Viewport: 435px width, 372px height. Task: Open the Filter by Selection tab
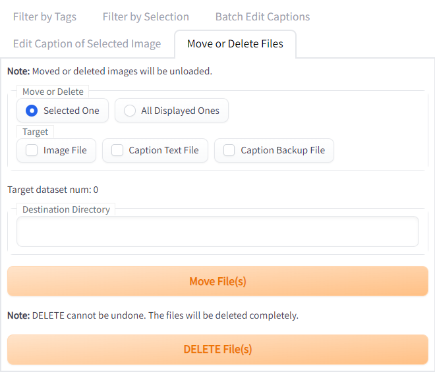point(146,16)
